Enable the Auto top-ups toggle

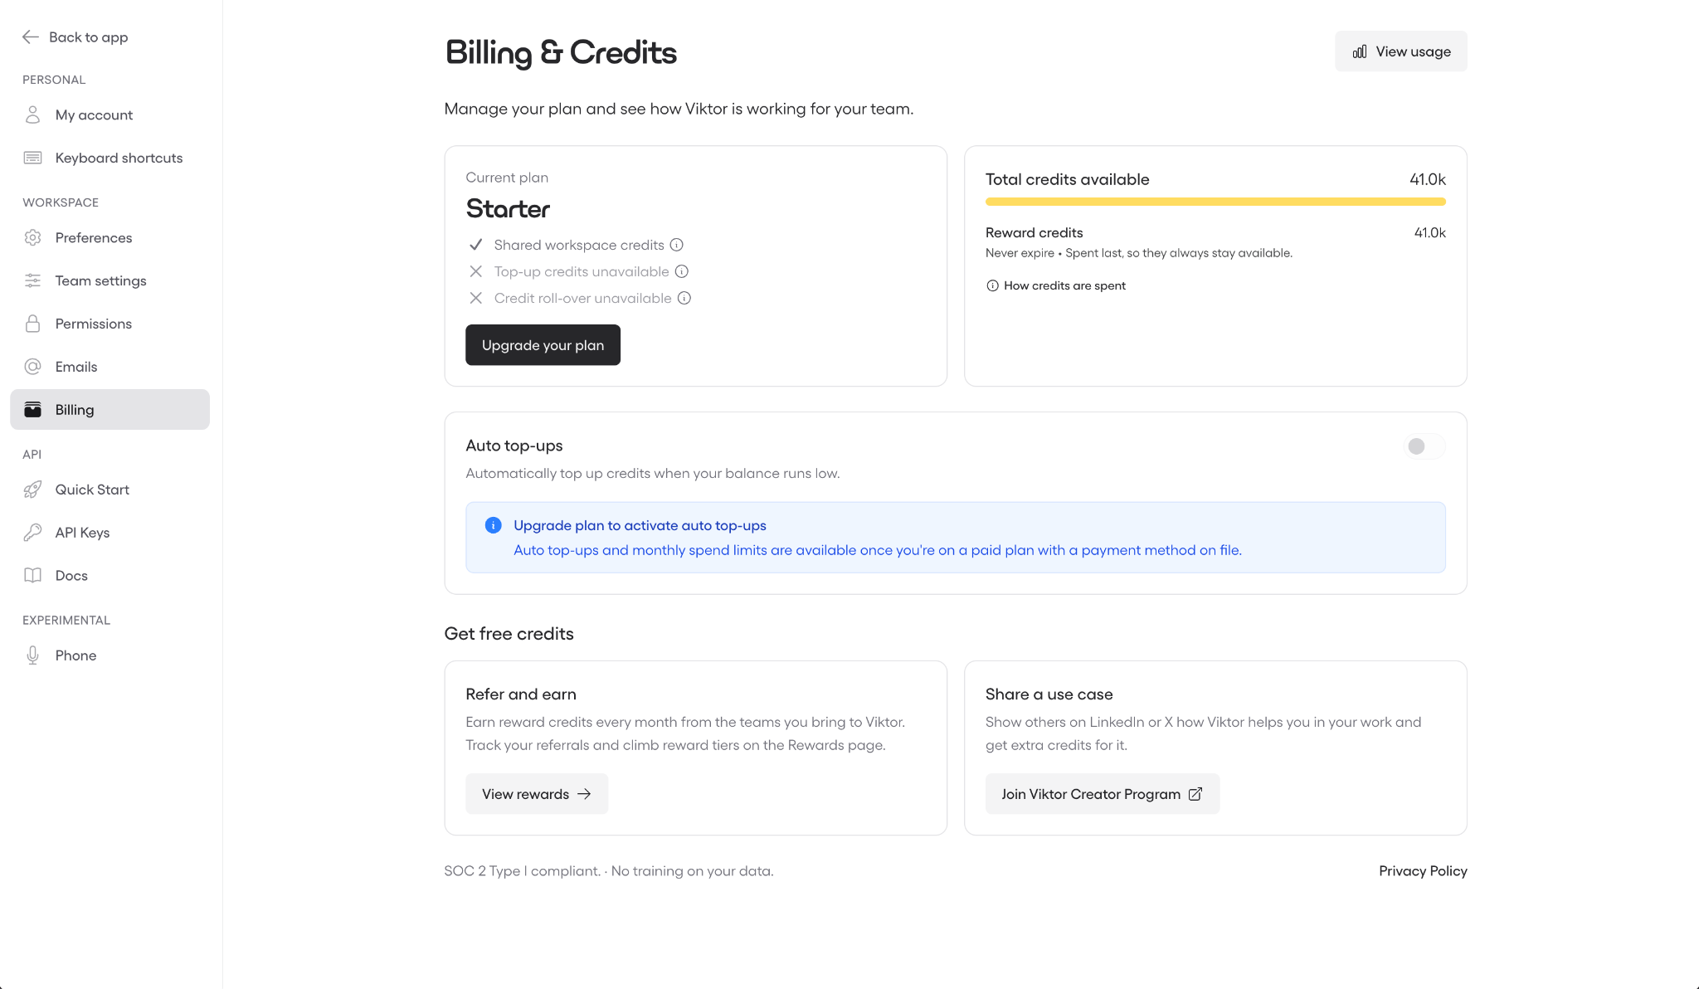tap(1424, 446)
